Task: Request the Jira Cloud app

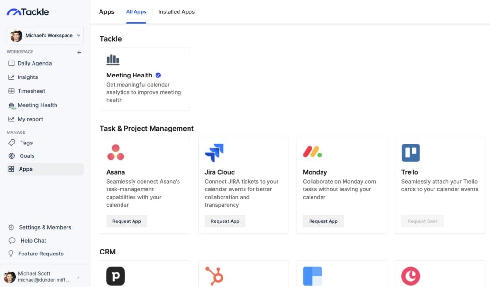Action: 225,221
